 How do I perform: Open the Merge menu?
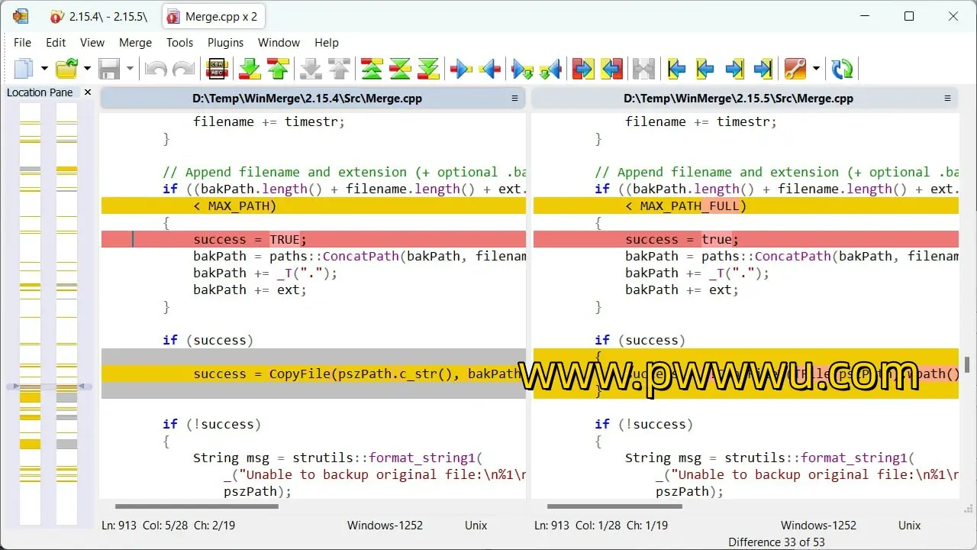click(135, 43)
